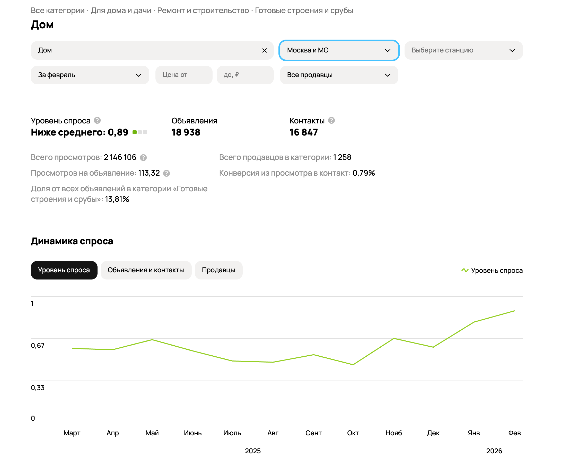Click help icon beside 'Всего просмотров'
This screenshot has width=578, height=469.
click(x=143, y=158)
